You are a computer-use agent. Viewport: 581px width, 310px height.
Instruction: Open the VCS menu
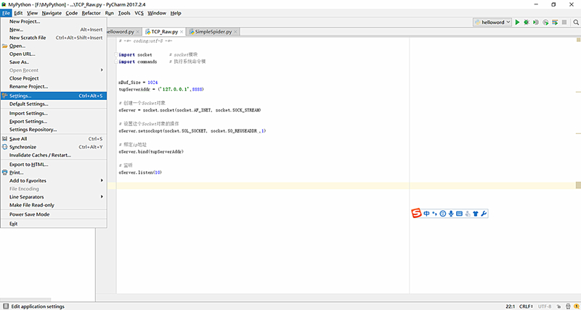pos(139,13)
